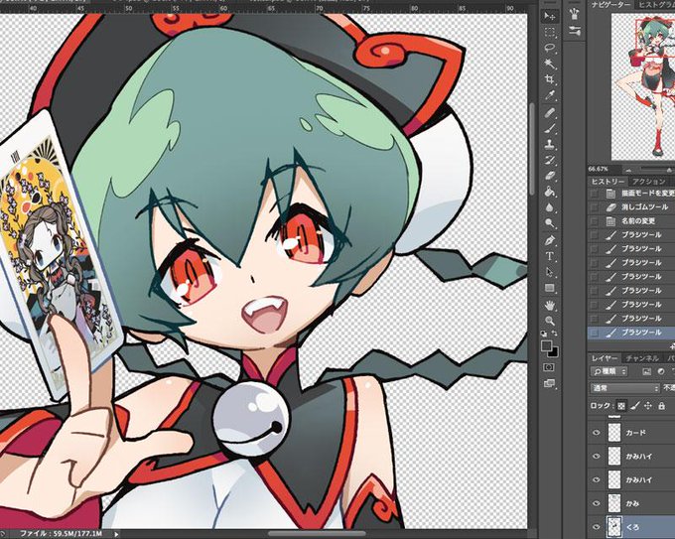
Task: Open the Brush settings panel icon
Action: tap(575, 30)
